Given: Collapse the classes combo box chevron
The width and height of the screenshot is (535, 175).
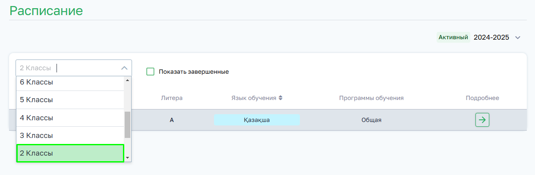Looking at the screenshot, I should point(124,68).
